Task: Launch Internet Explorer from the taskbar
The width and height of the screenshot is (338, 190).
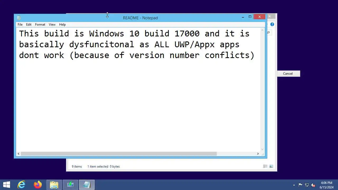Action: pos(21,185)
